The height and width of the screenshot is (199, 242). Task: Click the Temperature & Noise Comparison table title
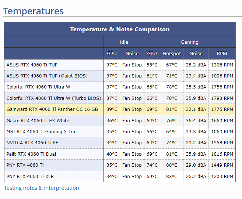click(x=120, y=29)
